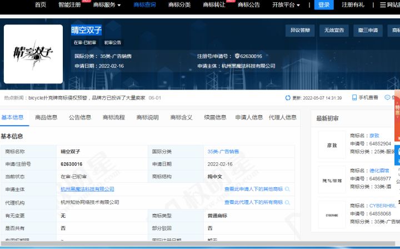Open 杭州黑魔法科技有限公司 applicant link in table
Viewport: 400px width, 249px height.
(x=88, y=189)
